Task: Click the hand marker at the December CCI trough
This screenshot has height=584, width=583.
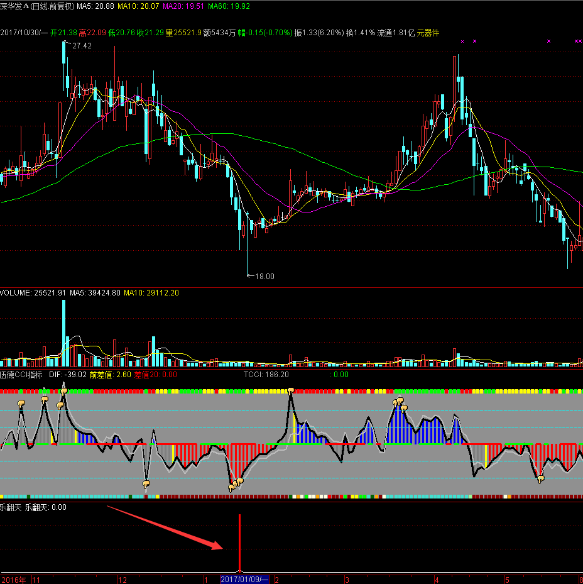Action: coord(146,484)
